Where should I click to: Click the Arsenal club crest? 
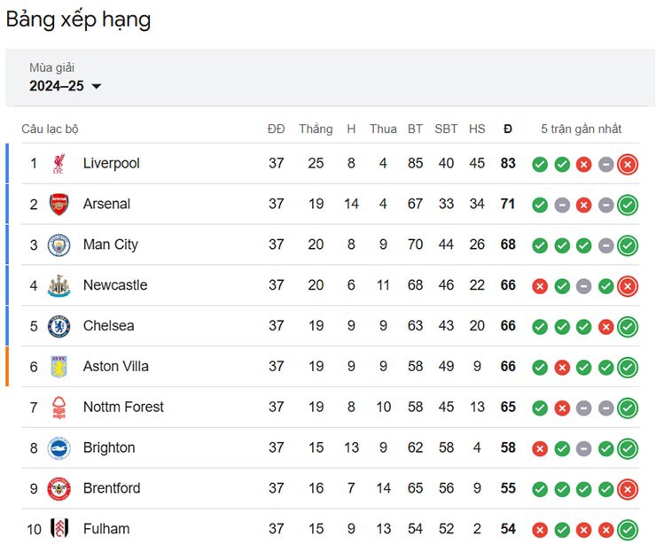pos(59,204)
